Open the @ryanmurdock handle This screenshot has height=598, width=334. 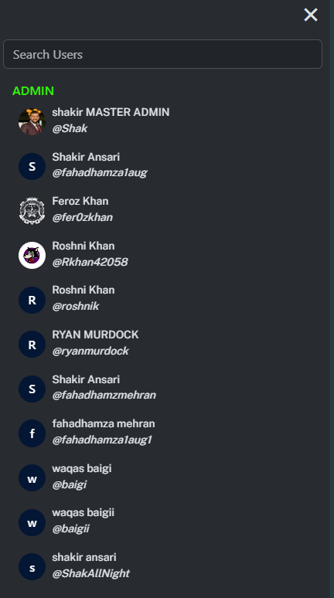tap(90, 351)
